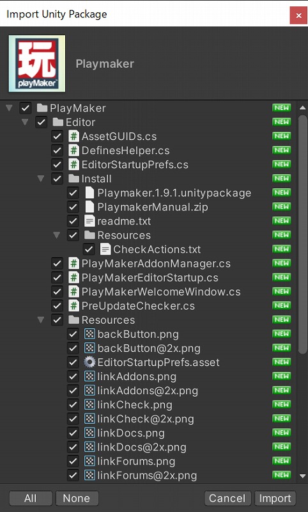This screenshot has height=512, width=308.
Task: Select the DefinesHelper.cs file name
Action: point(125,150)
